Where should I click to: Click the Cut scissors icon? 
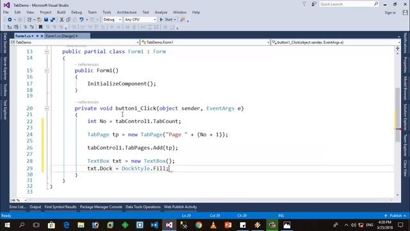coord(61,20)
